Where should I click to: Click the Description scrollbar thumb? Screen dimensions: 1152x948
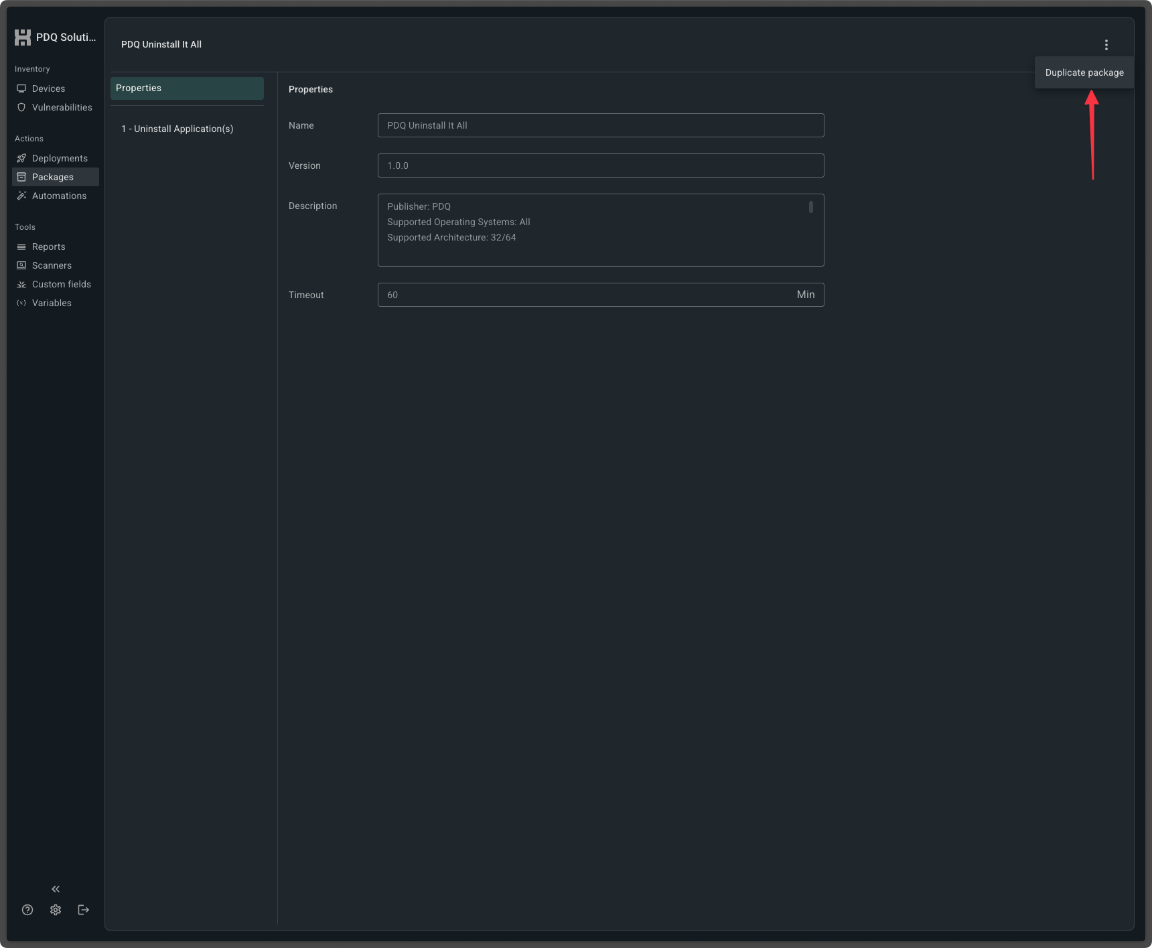[811, 207]
